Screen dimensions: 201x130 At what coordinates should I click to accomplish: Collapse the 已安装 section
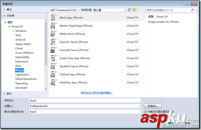click(x=4, y=16)
